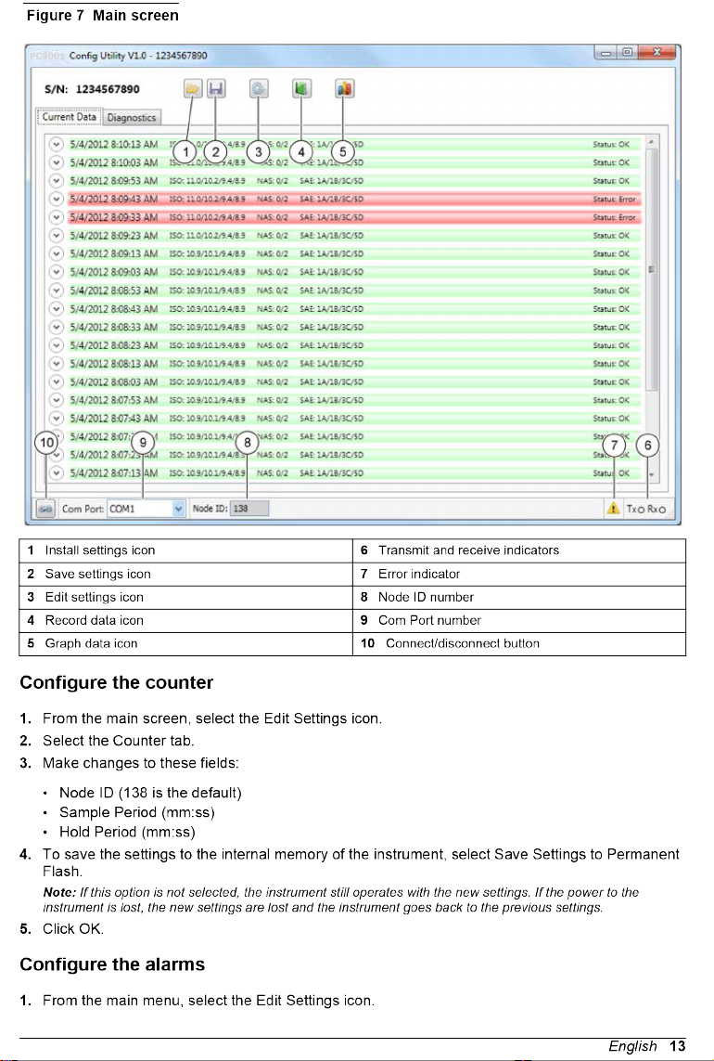Expand the 8:09:33 AM error record
The height and width of the screenshot is (1061, 714).
point(57,217)
